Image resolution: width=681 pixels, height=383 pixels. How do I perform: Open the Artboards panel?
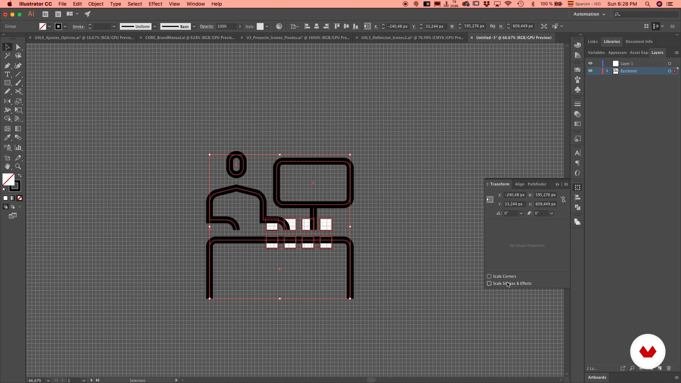[x=597, y=377]
